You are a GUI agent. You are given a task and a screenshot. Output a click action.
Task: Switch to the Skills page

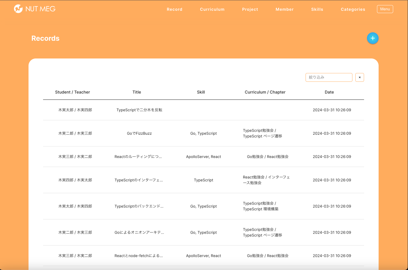click(x=317, y=9)
